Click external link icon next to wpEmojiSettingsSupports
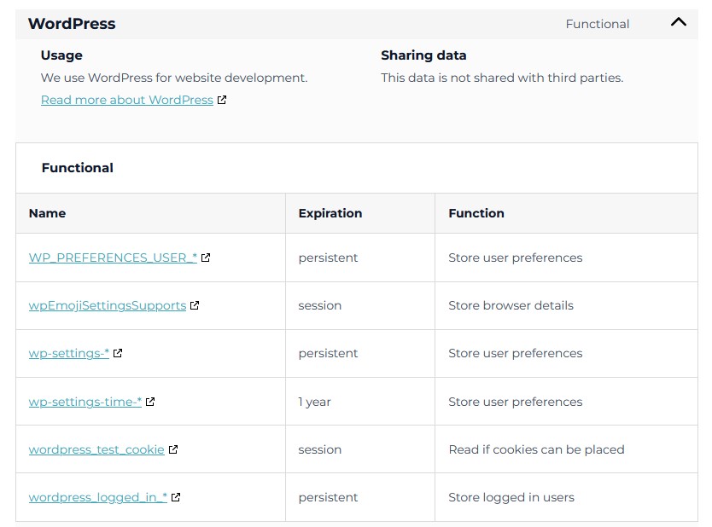This screenshot has width=712, height=527. tap(195, 305)
